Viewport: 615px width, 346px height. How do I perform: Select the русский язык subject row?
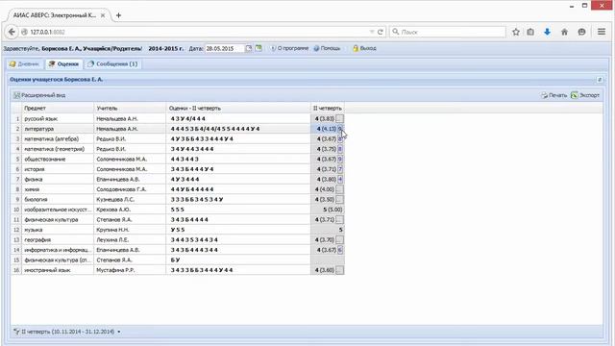click(178, 118)
